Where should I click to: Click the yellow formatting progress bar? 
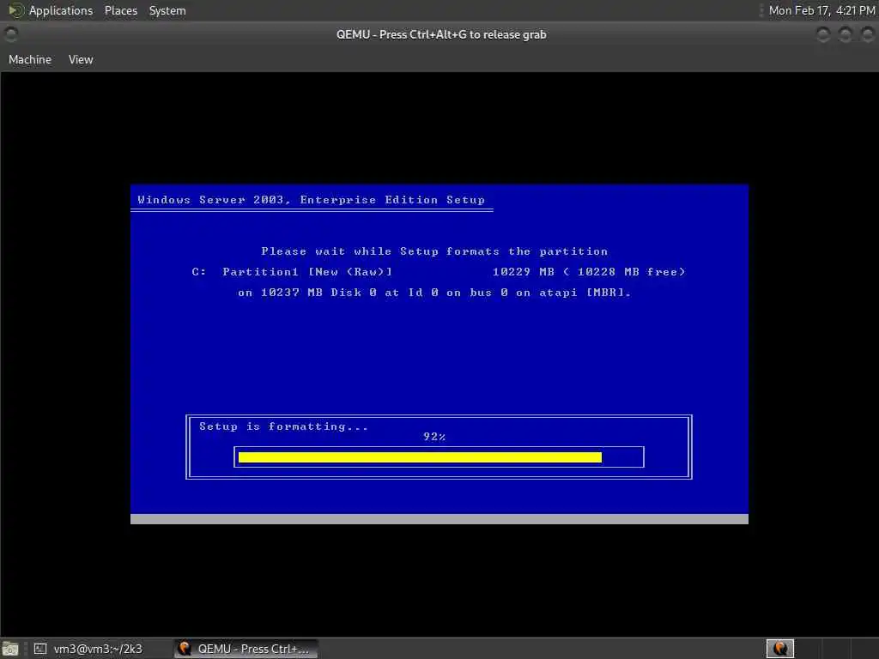coord(420,457)
